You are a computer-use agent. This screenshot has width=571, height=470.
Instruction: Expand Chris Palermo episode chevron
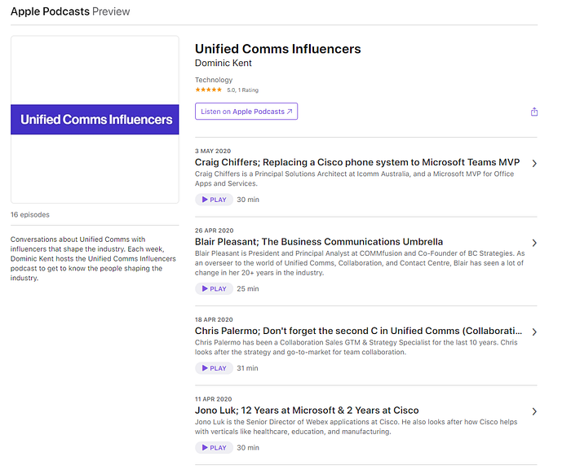[534, 332]
